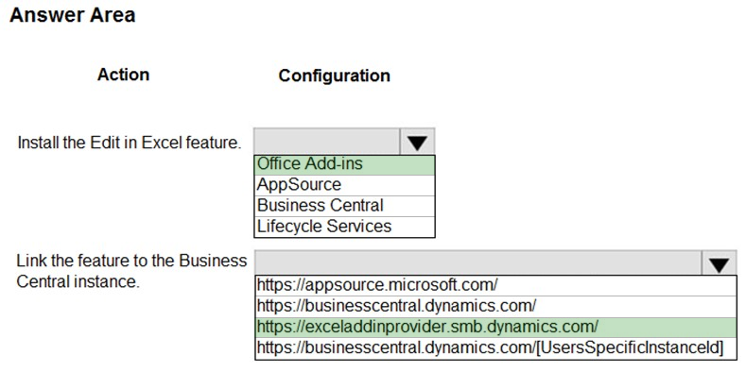
Task: Select the plain https://businesscentral.dynamics.com/ URL option
Action: pos(495,307)
